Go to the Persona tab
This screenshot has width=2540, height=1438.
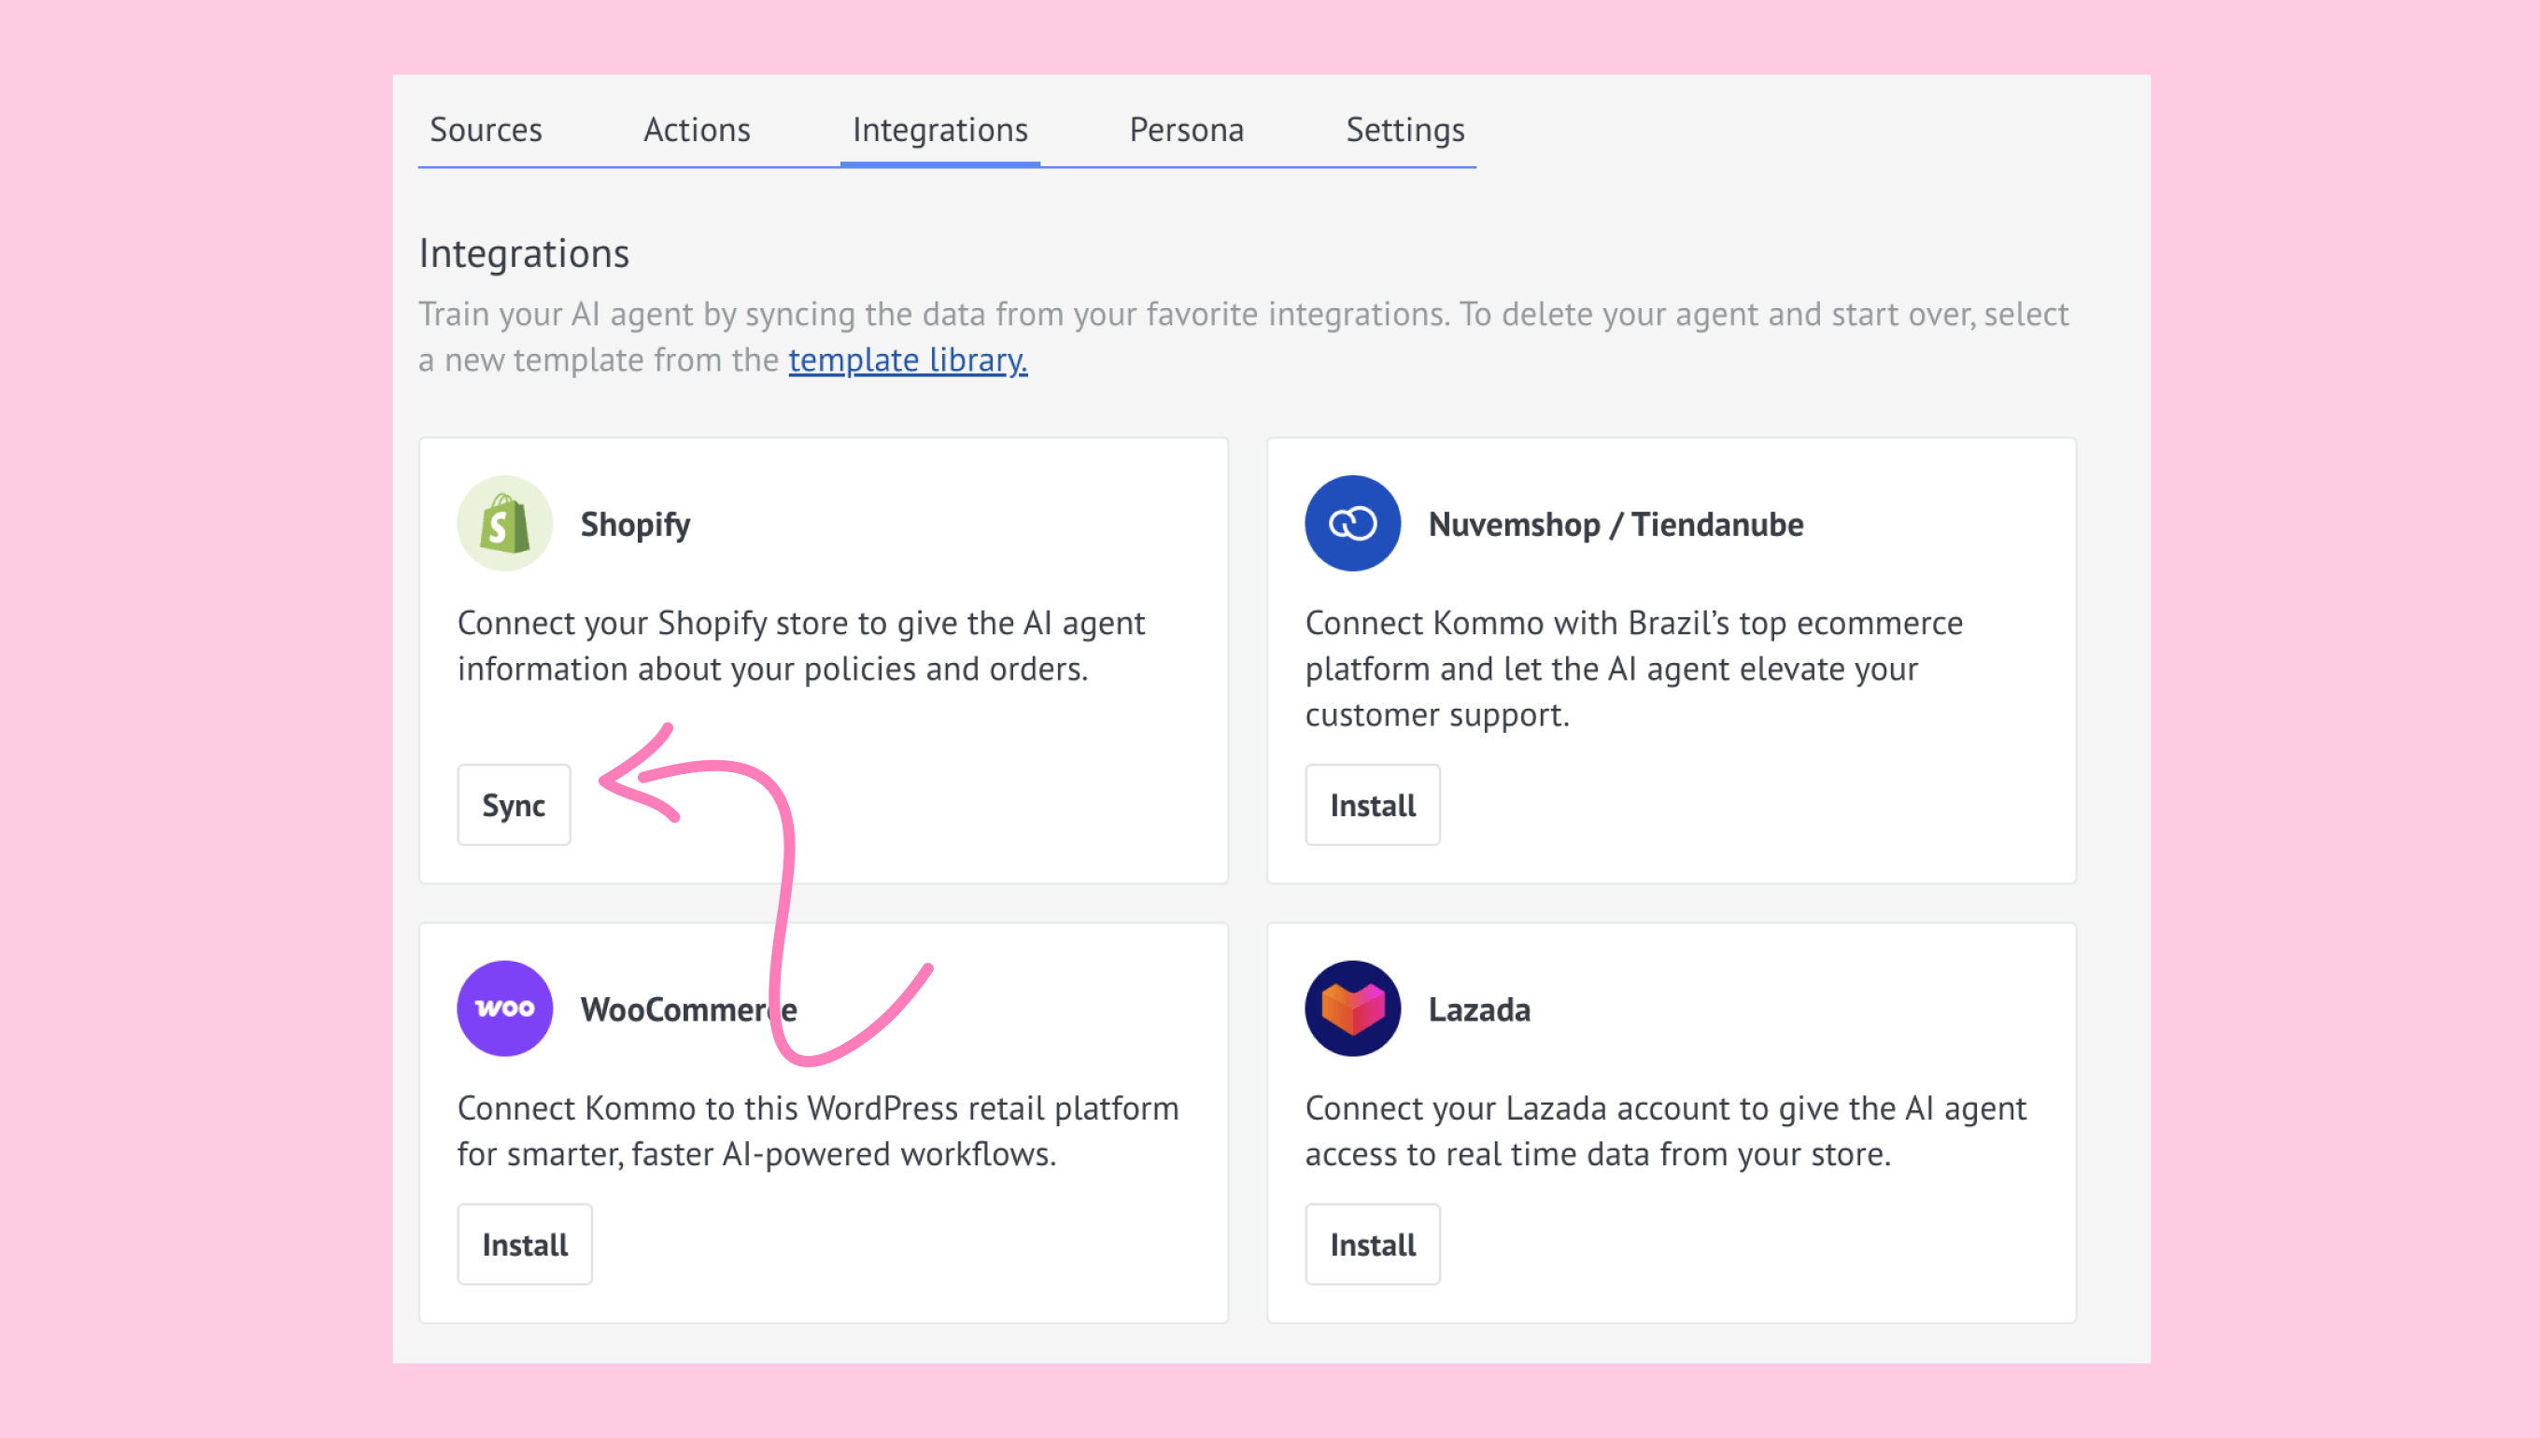point(1186,131)
